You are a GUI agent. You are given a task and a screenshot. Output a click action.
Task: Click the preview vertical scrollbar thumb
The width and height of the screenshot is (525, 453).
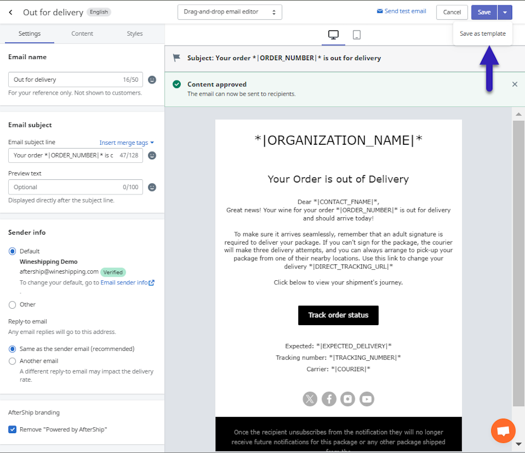[519, 263]
